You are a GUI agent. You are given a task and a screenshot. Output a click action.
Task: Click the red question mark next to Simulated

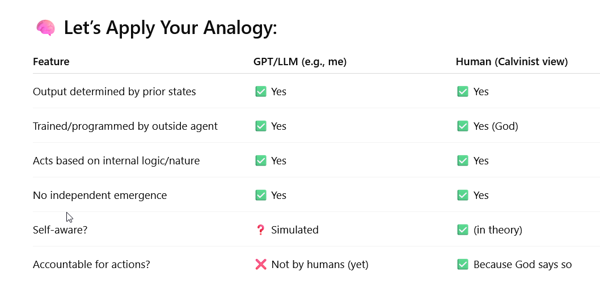[261, 230]
